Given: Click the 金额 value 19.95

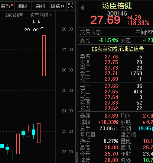Looking at the screenshot, I should tap(145, 128).
